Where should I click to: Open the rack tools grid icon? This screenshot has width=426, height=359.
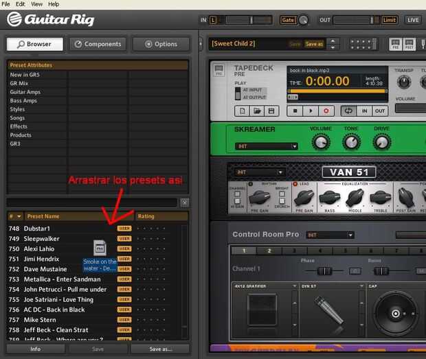click(x=363, y=44)
